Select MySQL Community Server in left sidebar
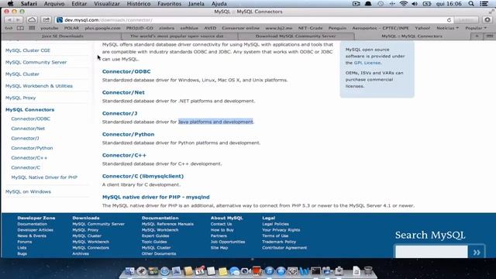Image resolution: width=496 pixels, height=279 pixels. [36, 62]
